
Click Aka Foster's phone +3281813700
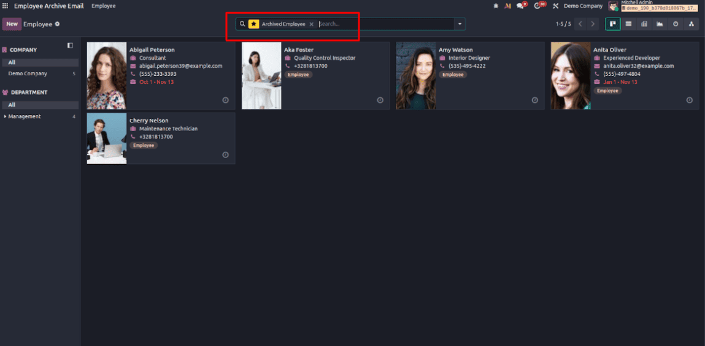tap(310, 66)
